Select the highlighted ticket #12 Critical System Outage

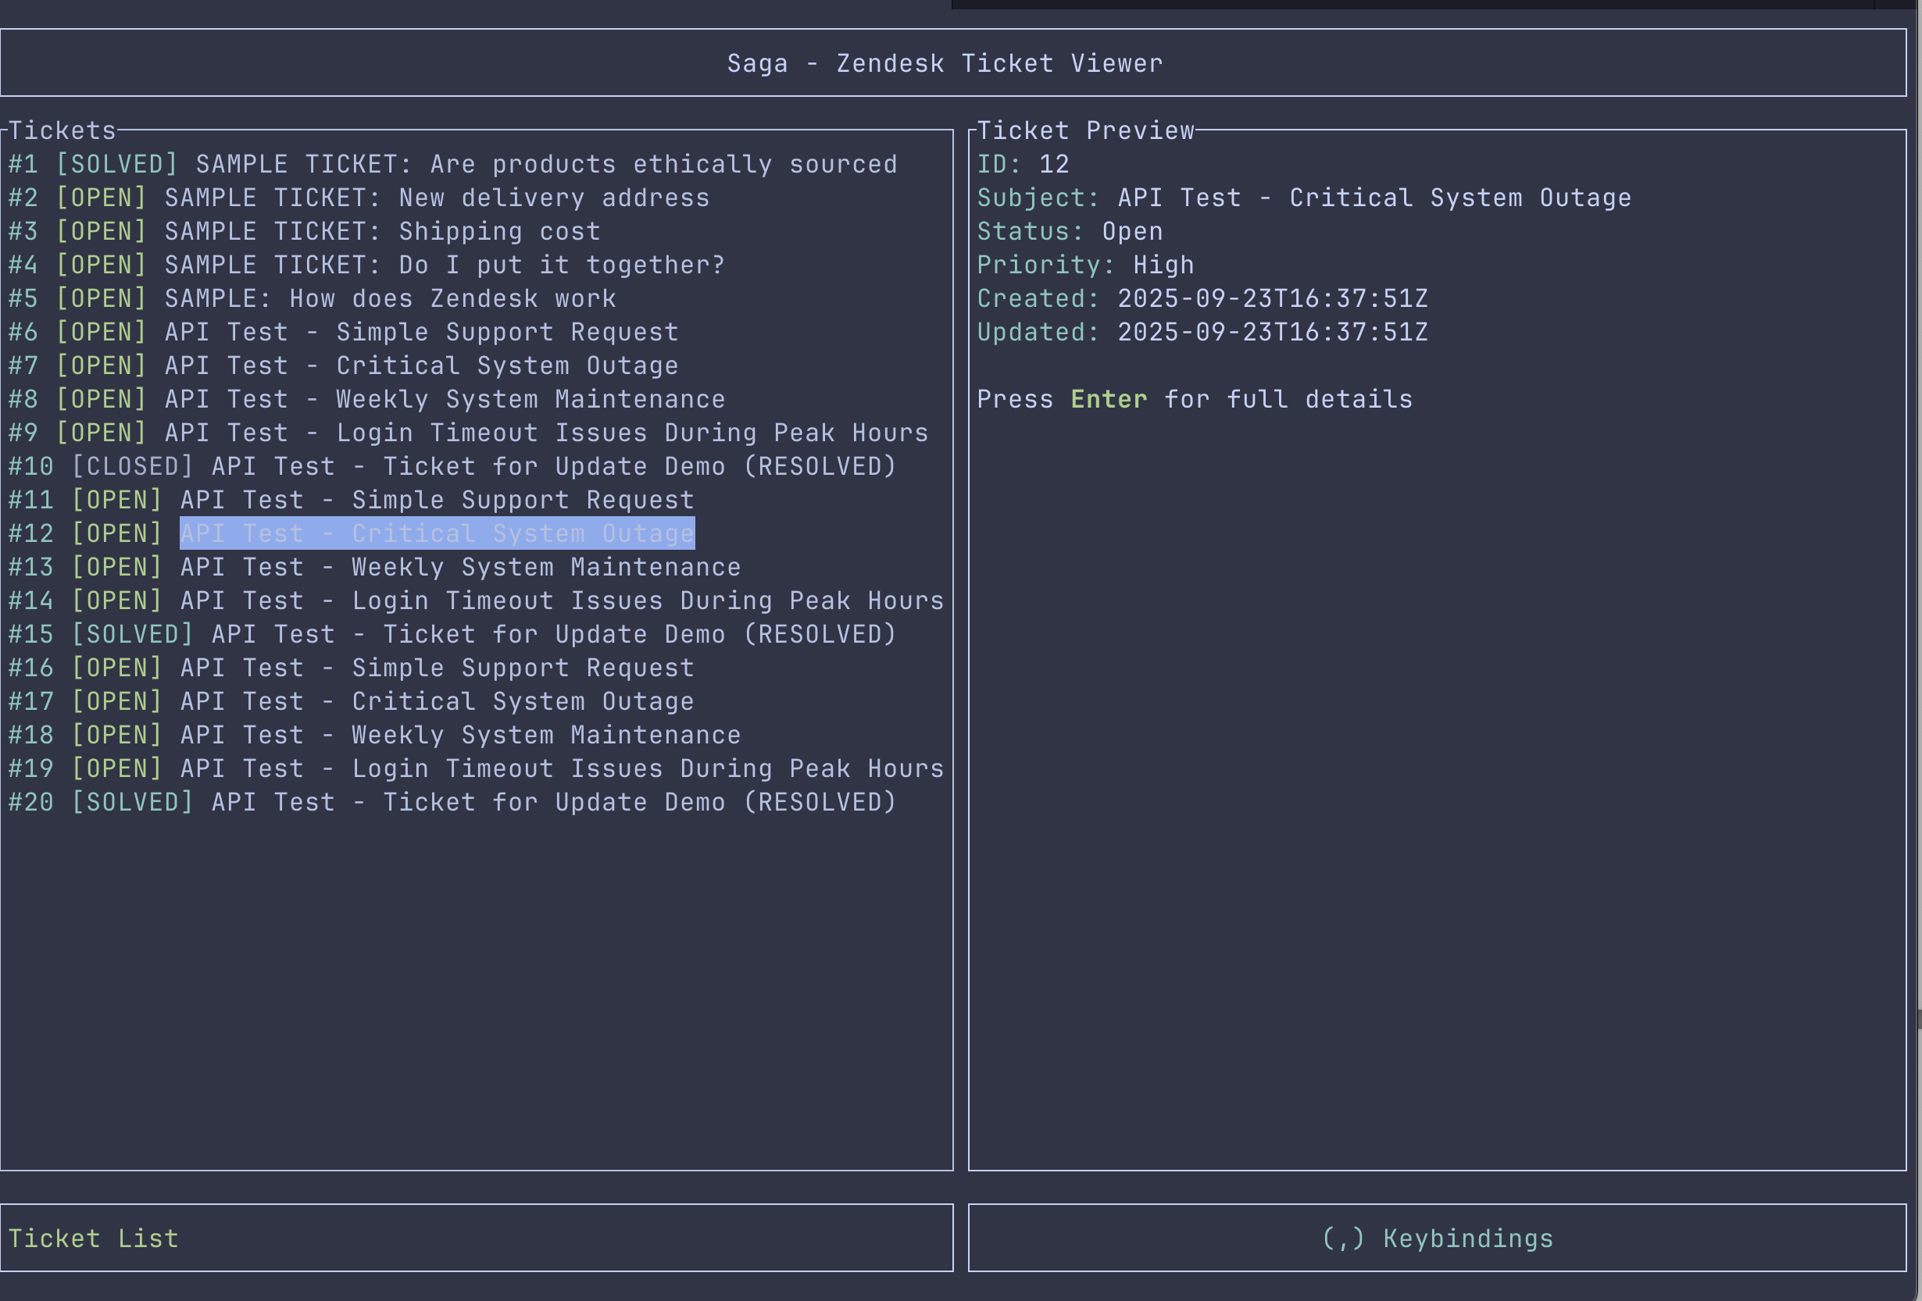point(438,533)
